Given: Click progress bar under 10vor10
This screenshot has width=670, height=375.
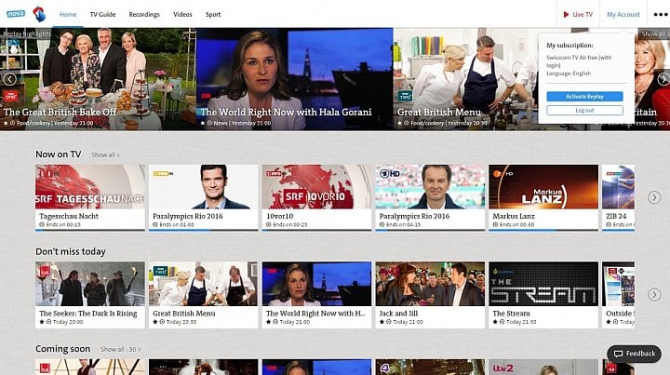Looking at the screenshot, I should point(316,230).
